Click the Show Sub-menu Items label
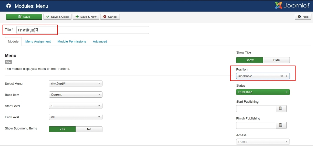 (x=21, y=128)
